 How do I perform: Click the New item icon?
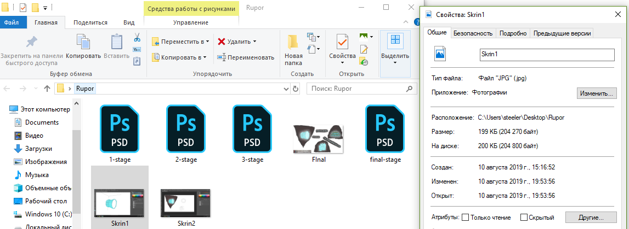click(311, 37)
